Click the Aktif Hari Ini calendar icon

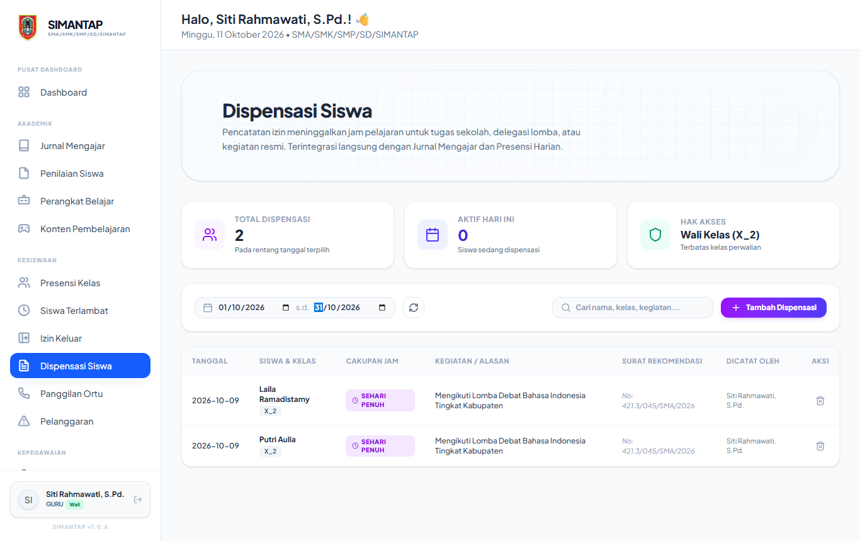[433, 235]
